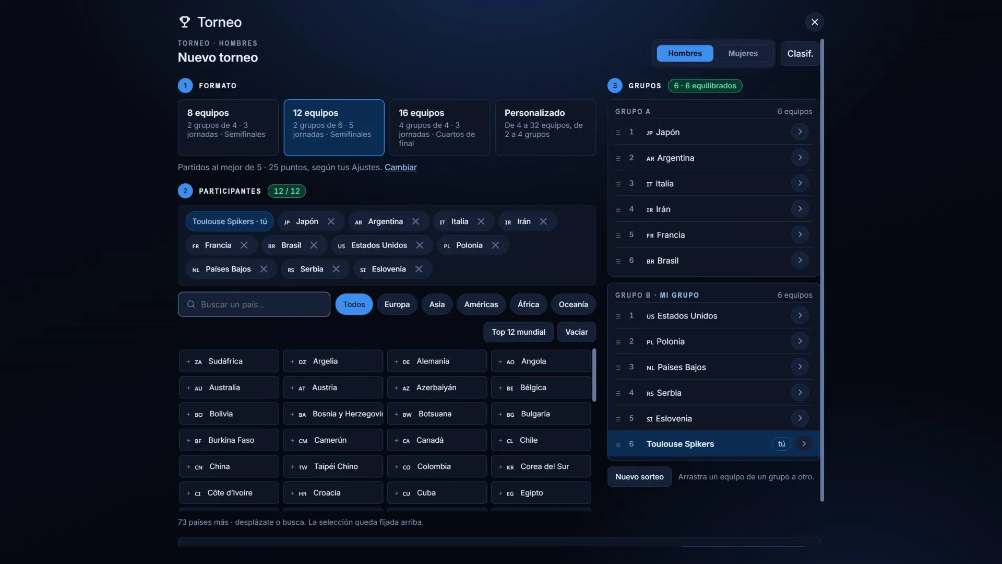Move Argentina with its chevron arrow
This screenshot has width=1002, height=564.
(x=800, y=157)
